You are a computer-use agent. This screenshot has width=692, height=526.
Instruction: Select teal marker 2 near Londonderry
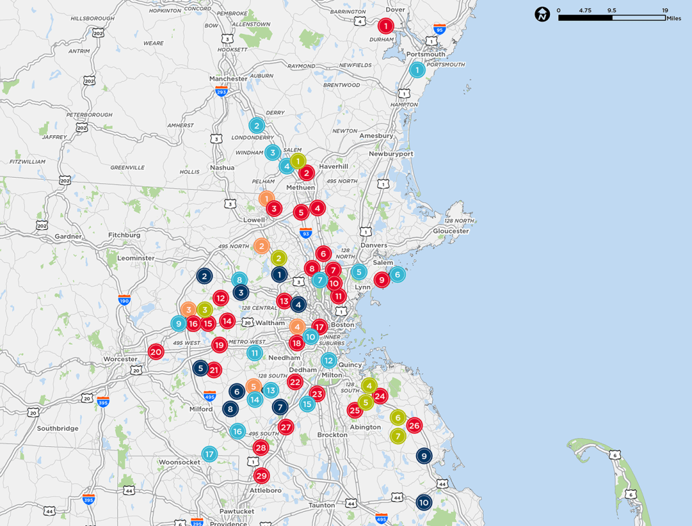click(x=256, y=126)
